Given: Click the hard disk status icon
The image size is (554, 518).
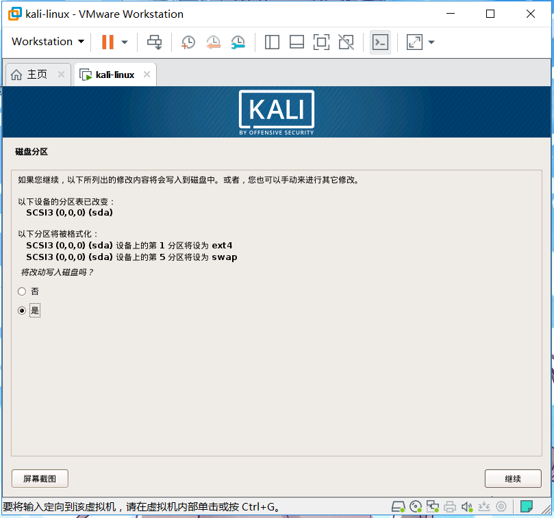Looking at the screenshot, I should 398,506.
